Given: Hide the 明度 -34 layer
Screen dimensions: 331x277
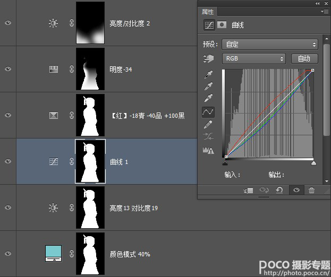Looking at the screenshot, I should coord(8,69).
